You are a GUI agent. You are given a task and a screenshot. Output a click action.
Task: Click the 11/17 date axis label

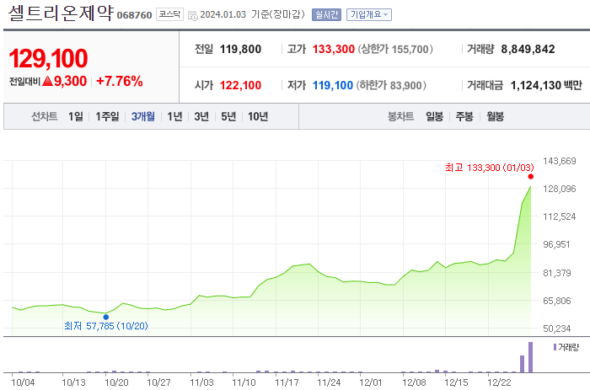pyautogui.click(x=287, y=382)
